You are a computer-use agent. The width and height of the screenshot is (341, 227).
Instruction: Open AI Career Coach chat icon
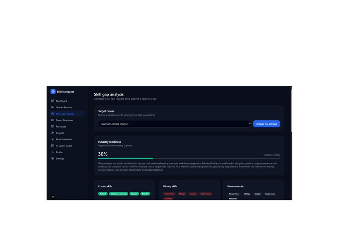click(x=52, y=145)
